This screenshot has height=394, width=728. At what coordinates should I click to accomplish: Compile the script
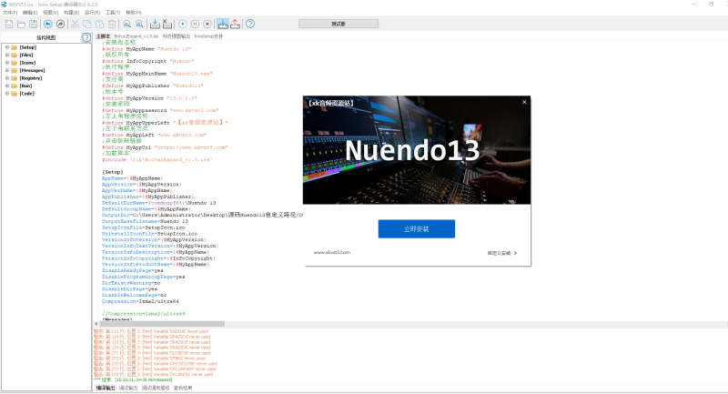point(155,25)
